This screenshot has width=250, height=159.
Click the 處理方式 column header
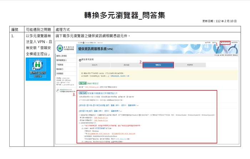(x=62, y=30)
